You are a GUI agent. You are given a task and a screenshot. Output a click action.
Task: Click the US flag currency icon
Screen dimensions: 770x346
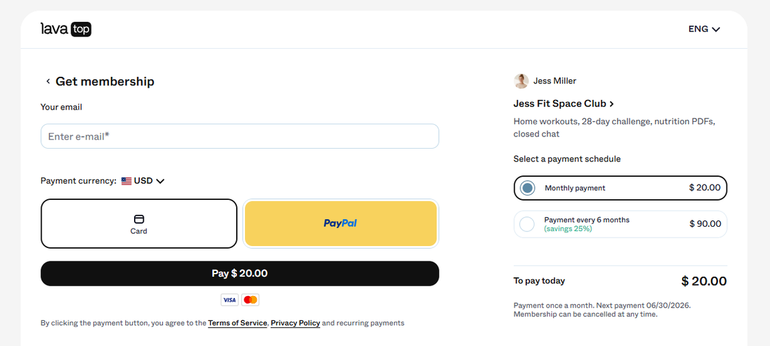click(126, 181)
